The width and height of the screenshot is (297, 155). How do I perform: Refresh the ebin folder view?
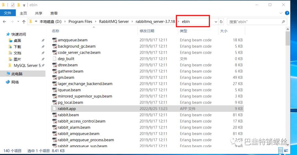[x=221, y=22]
